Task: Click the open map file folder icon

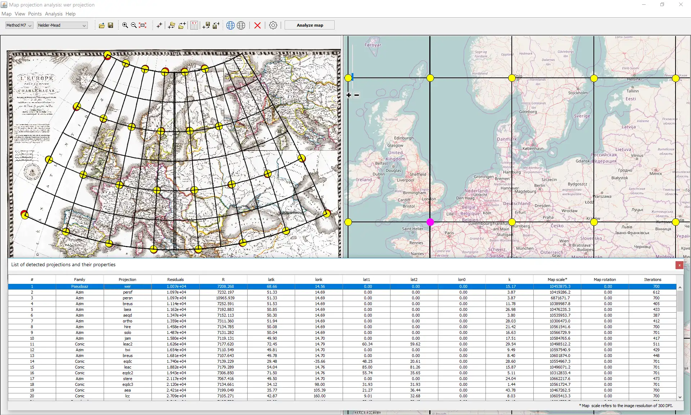Action: coord(101,25)
